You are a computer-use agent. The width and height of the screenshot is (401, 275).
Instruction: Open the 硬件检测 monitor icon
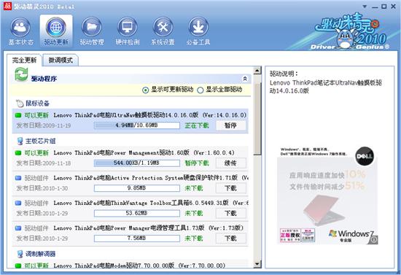click(127, 27)
